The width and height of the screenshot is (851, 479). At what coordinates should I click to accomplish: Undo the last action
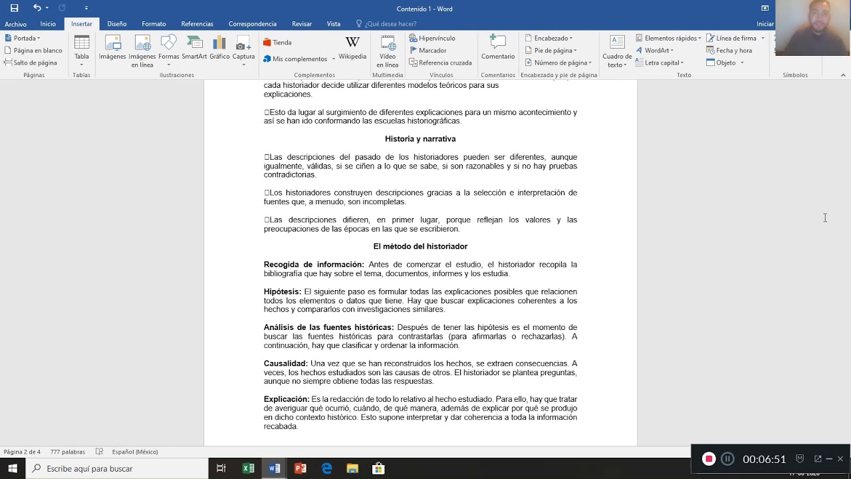click(37, 8)
